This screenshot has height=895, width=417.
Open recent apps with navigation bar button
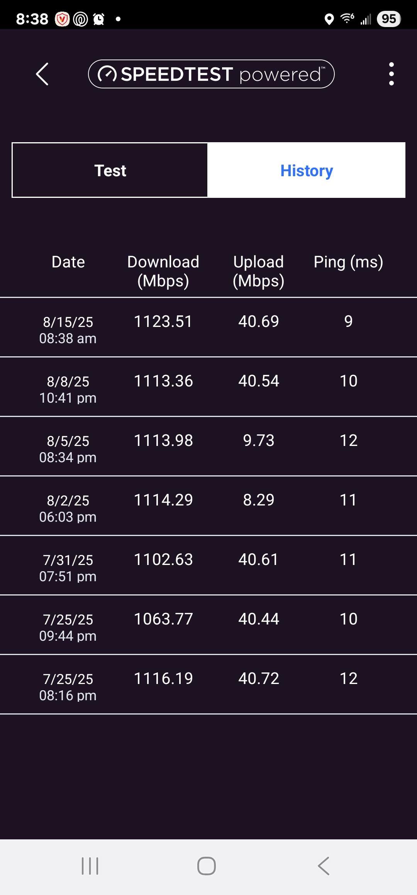90,866
